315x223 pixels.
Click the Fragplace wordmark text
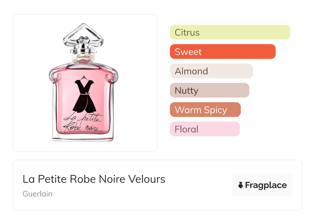click(x=266, y=185)
